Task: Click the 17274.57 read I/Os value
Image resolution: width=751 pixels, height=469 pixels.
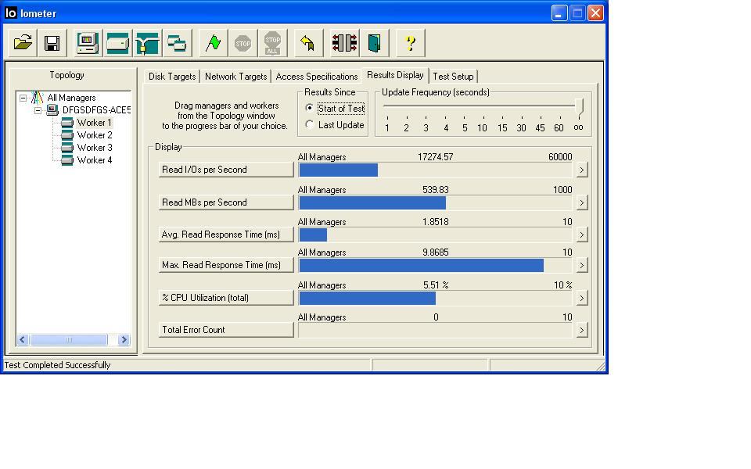Action: click(436, 157)
